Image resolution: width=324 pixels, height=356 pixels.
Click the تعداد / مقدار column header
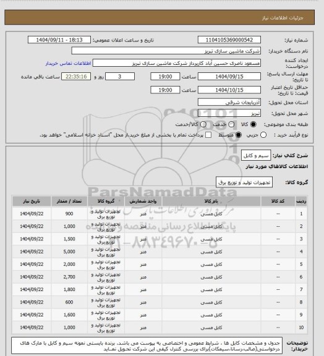click(x=69, y=201)
